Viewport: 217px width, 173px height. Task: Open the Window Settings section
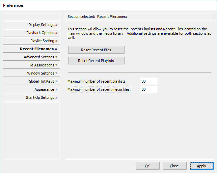(x=31, y=73)
